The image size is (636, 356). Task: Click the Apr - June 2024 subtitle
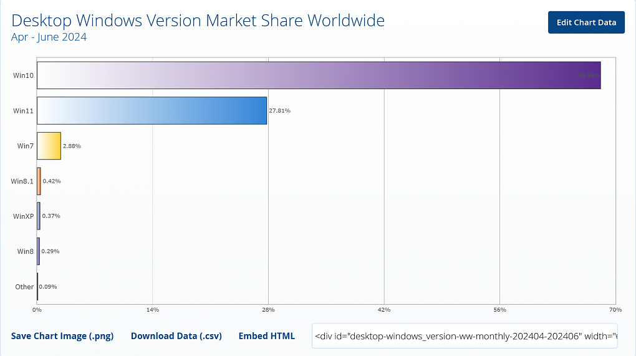(49, 37)
